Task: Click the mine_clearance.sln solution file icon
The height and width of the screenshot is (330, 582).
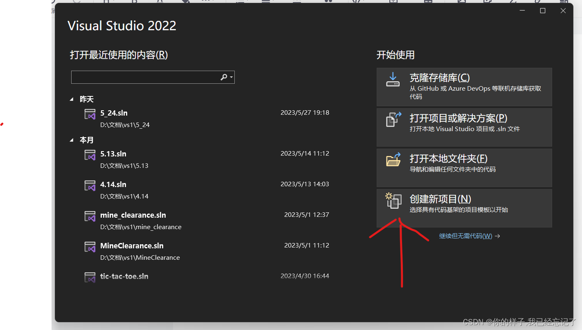Action: click(90, 216)
